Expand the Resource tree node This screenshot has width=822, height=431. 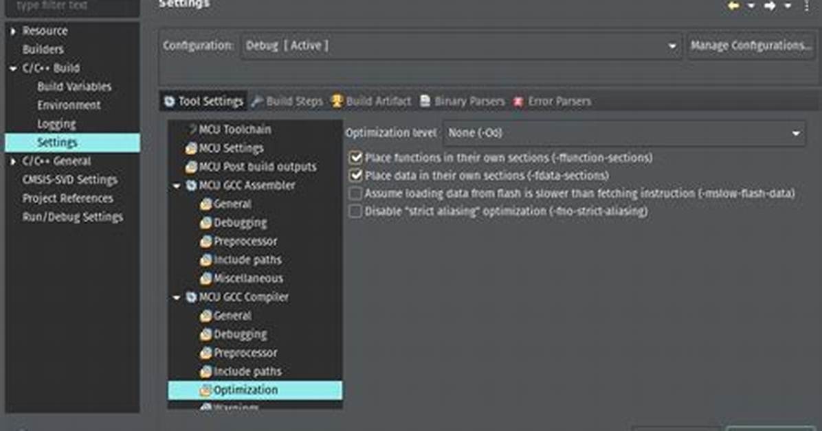point(13,32)
